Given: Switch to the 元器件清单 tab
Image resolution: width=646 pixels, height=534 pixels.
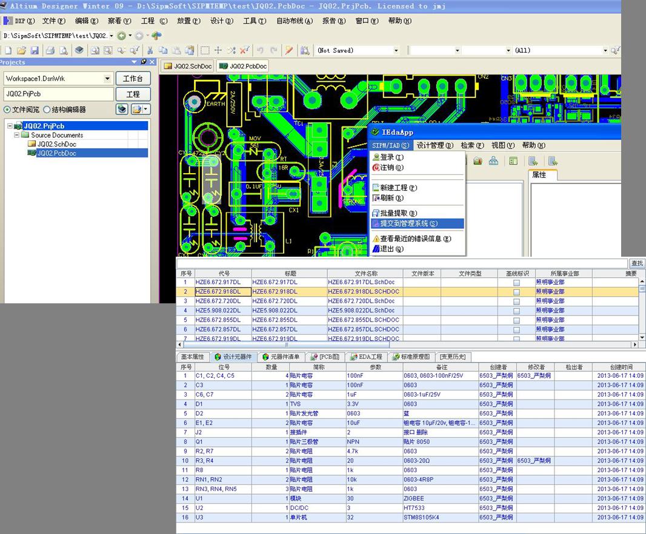Looking at the screenshot, I should [281, 357].
